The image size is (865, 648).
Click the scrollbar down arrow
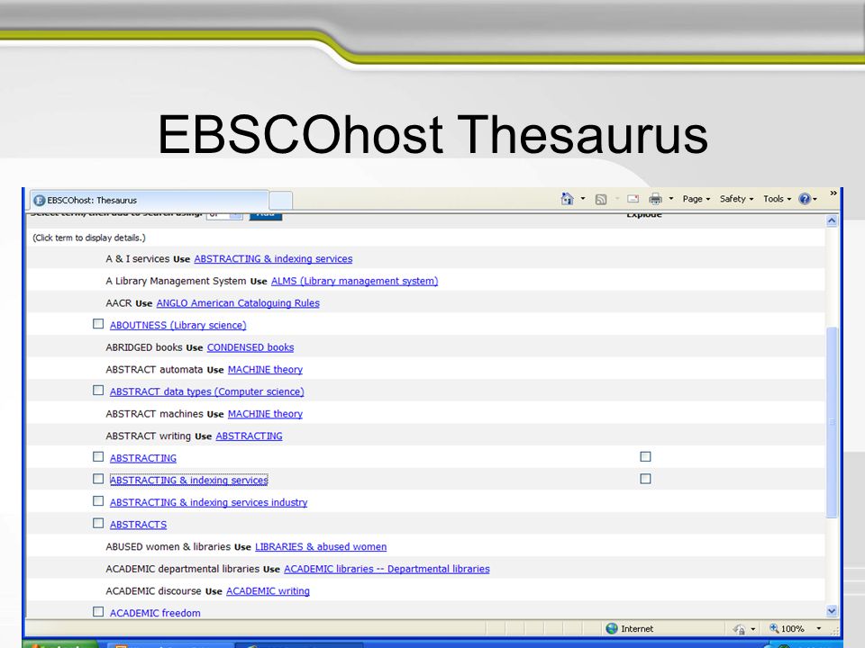pyautogui.click(x=832, y=610)
